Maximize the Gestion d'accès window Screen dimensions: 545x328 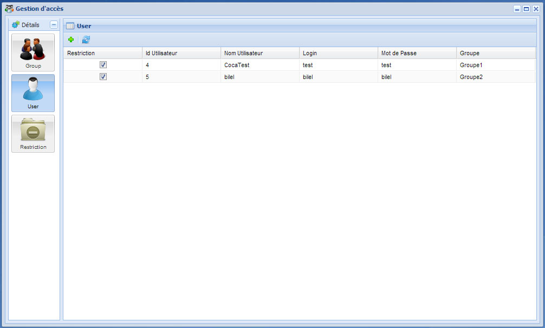click(x=525, y=9)
